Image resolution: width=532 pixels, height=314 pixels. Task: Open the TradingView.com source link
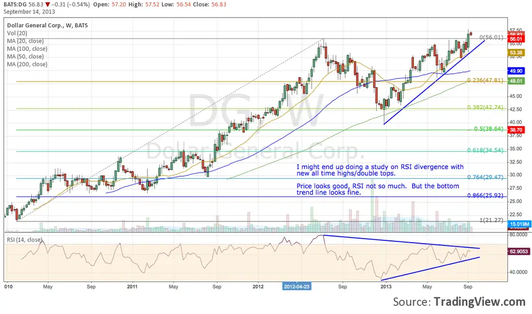click(x=479, y=301)
